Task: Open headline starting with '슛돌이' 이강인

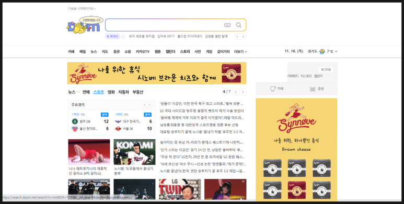Action: (202, 104)
